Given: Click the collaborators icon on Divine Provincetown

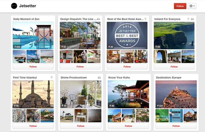Looking at the screenshot, I should 99,77.
